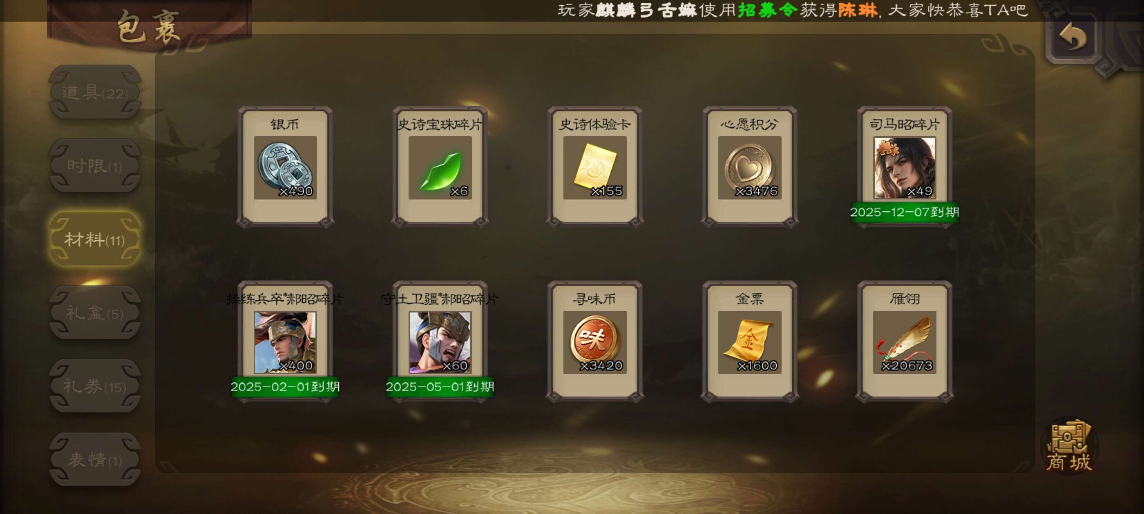Viewport: 1144px width, 514px height.
Task: Switch to the 道具(22) tab
Action: pyautogui.click(x=95, y=93)
